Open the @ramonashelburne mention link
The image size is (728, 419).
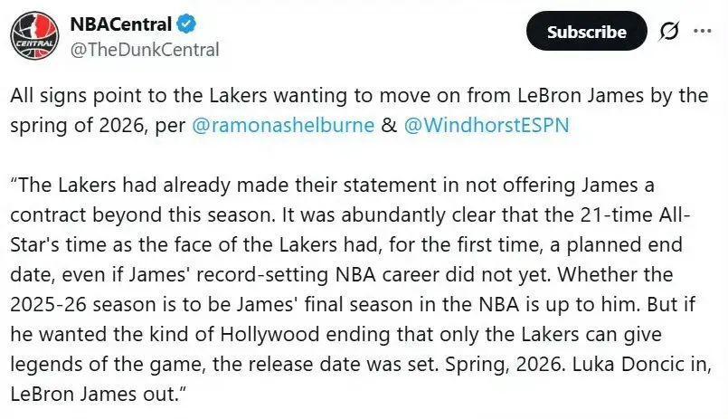pyautogui.click(x=283, y=126)
